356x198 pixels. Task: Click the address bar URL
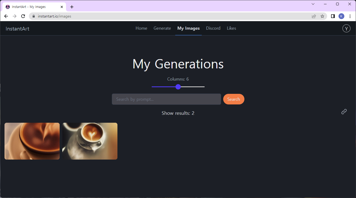pyautogui.click(x=55, y=16)
